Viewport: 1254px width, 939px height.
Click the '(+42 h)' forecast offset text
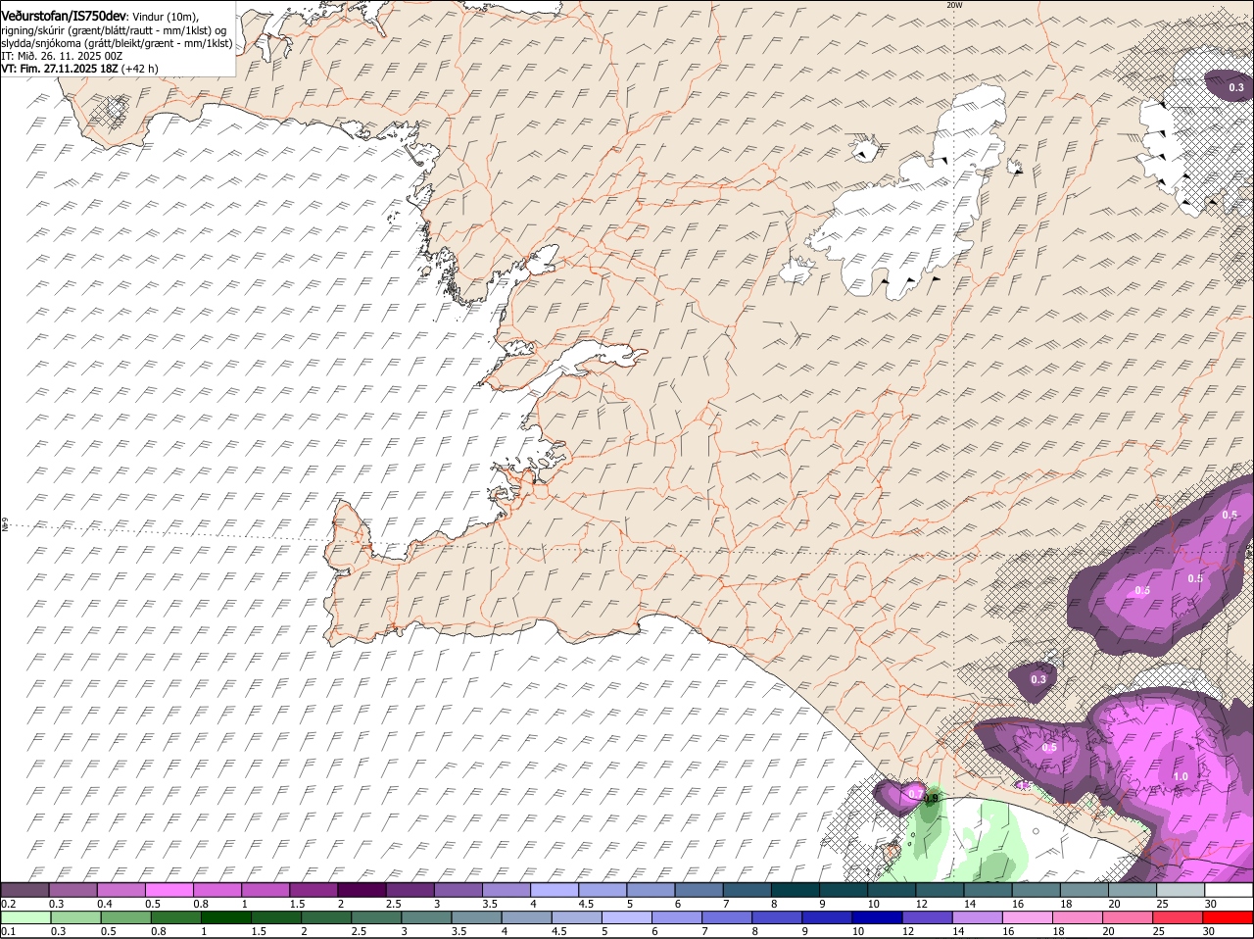pos(140,69)
